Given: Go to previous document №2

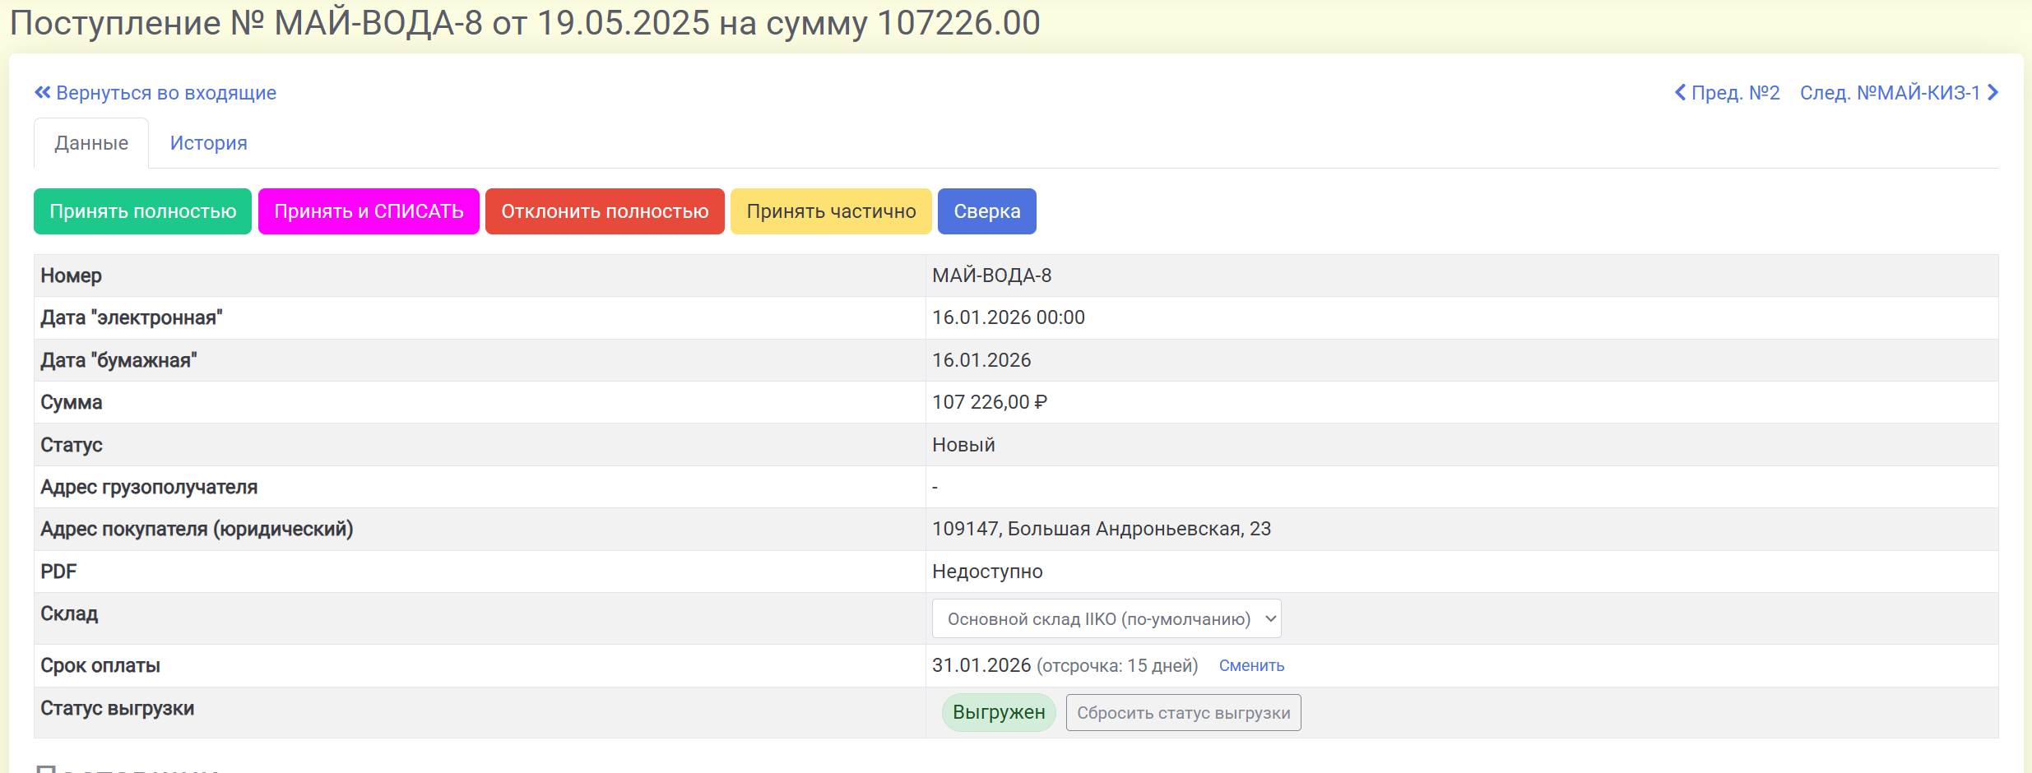Looking at the screenshot, I should [x=1728, y=93].
